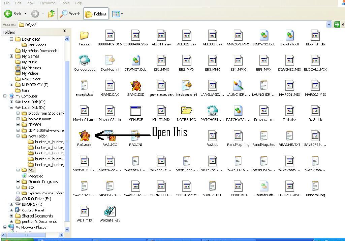
Task: Collapse Local Disk (D:) node
Action: tap(11, 107)
